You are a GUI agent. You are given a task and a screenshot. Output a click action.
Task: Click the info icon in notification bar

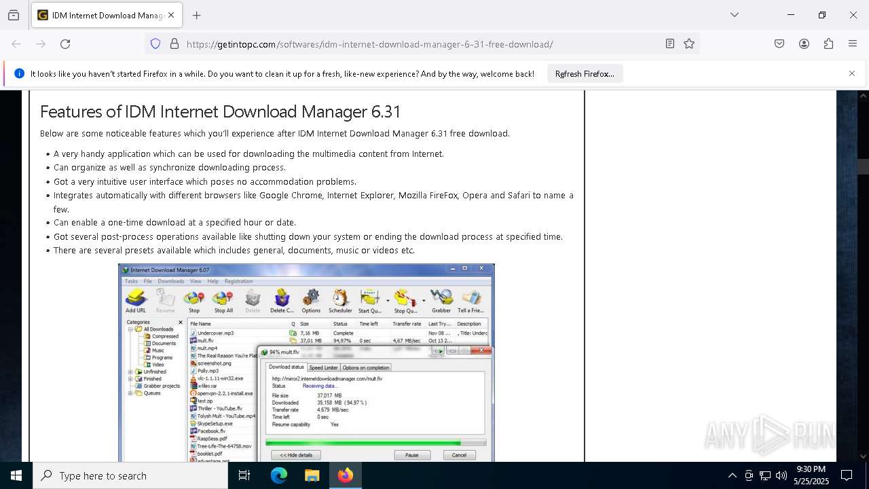tap(19, 74)
